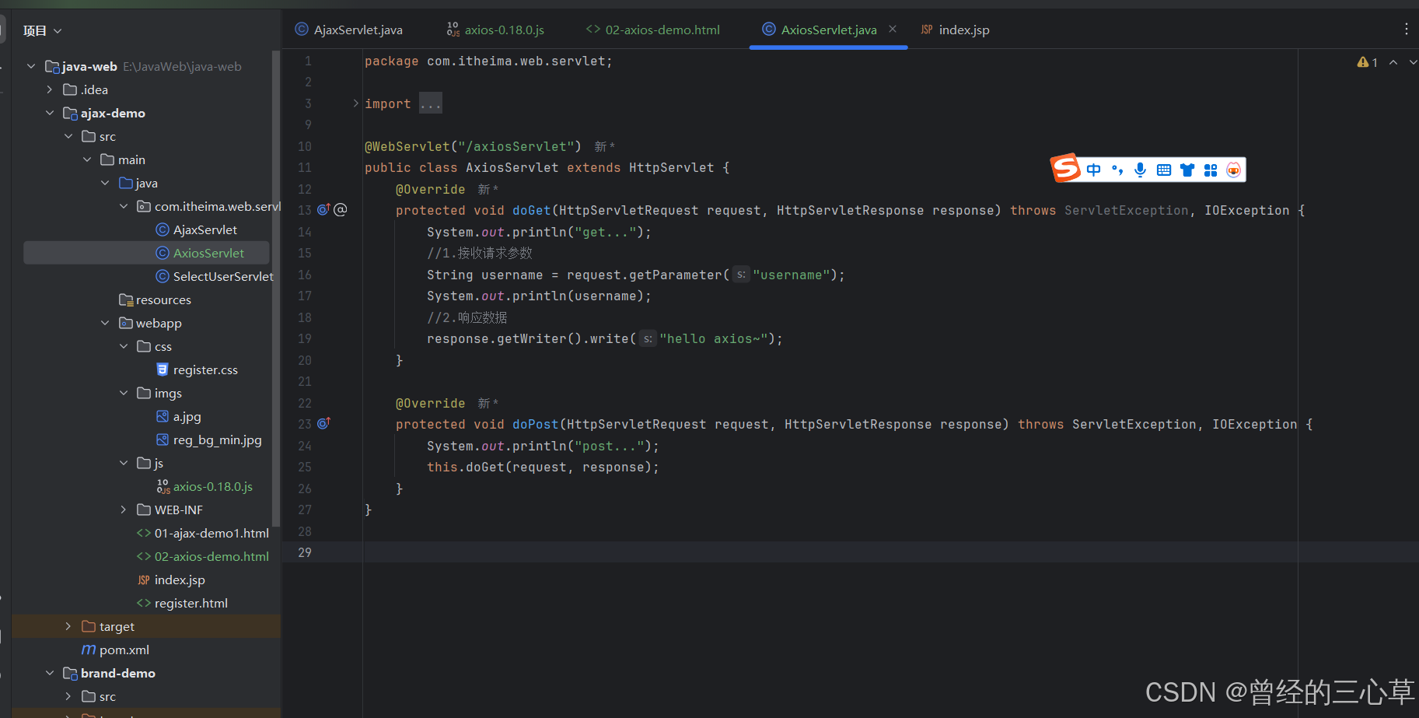
Task: Open axios-0.18.0.js in project tree
Action: [x=204, y=486]
